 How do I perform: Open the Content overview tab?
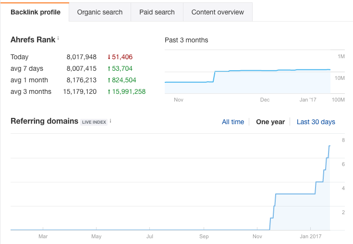(218, 12)
